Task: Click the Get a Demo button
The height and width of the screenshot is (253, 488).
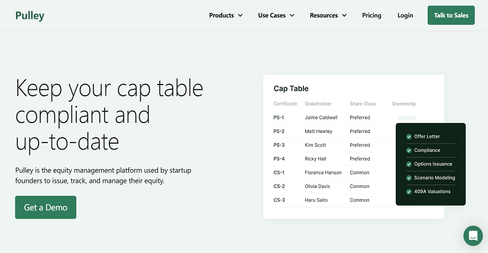Action: (x=46, y=207)
